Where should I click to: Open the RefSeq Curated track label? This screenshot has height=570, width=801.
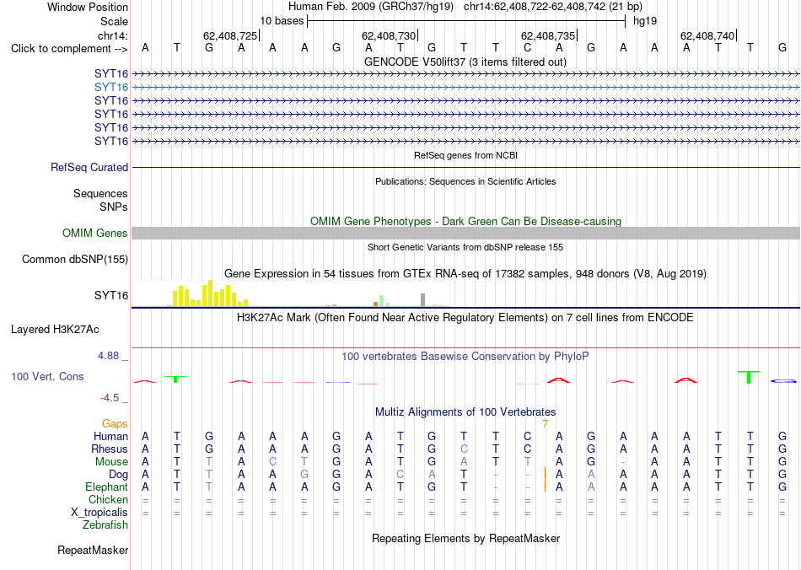(x=89, y=168)
